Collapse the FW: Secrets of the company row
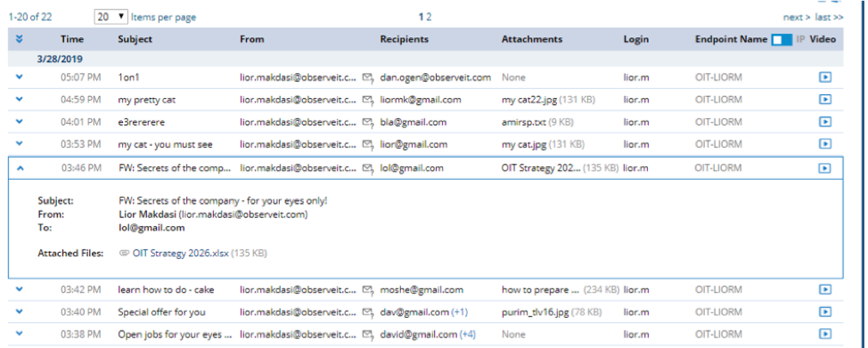Screen dimensions: 868x348 point(20,168)
